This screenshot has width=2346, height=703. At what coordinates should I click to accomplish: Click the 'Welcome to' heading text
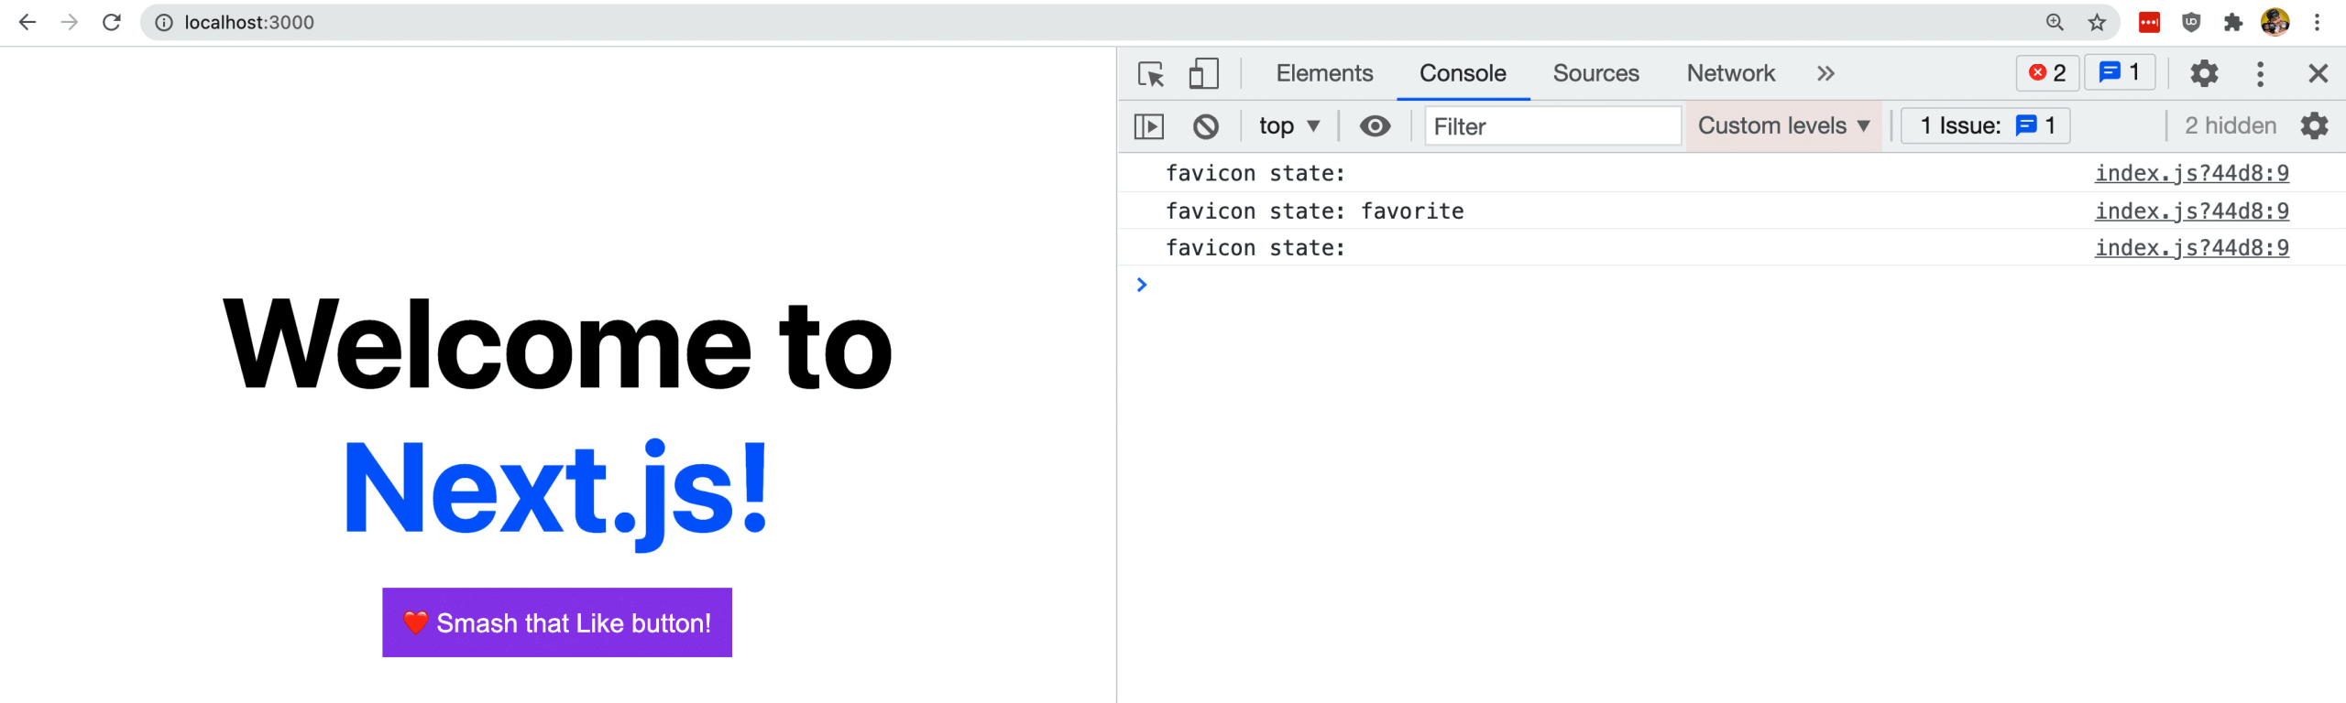(x=557, y=345)
